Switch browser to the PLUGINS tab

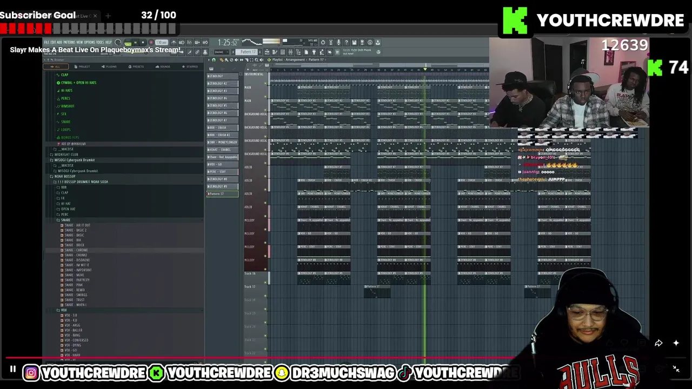click(x=109, y=66)
